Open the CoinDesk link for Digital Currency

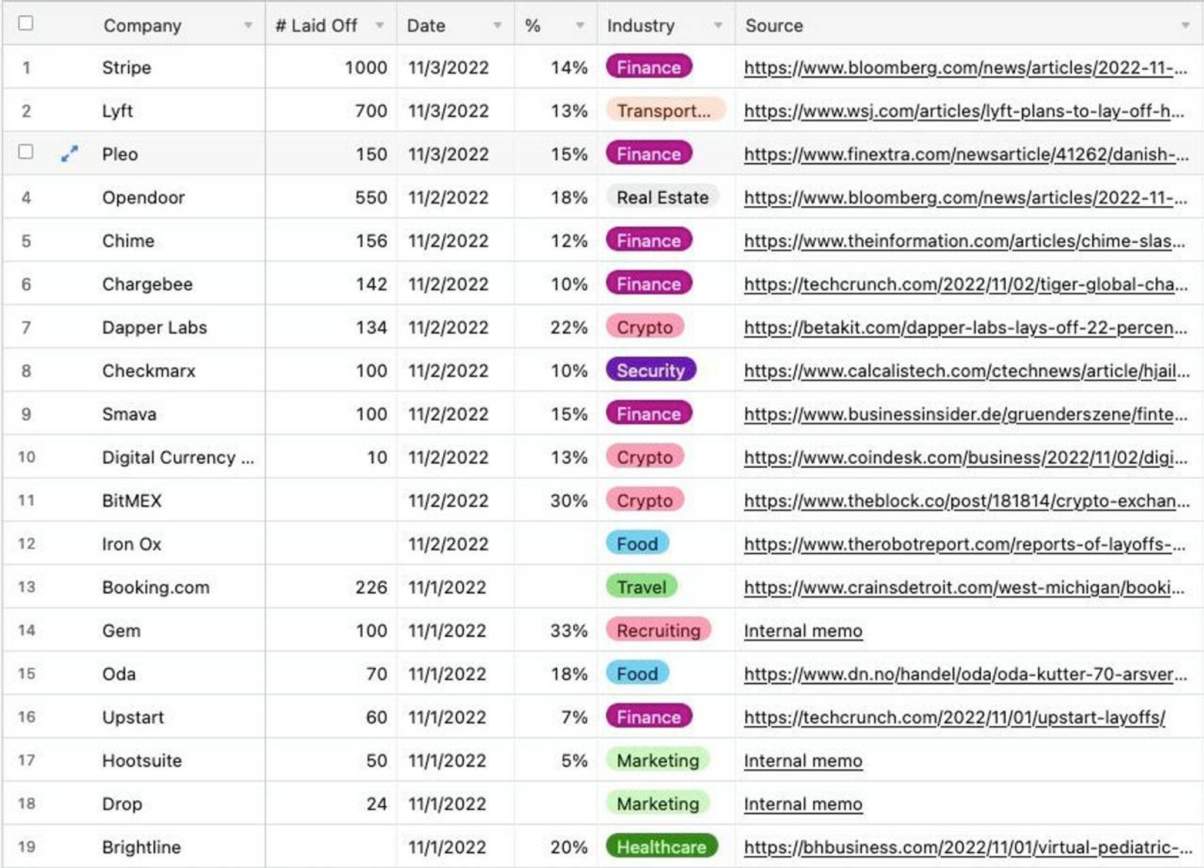[x=966, y=458]
